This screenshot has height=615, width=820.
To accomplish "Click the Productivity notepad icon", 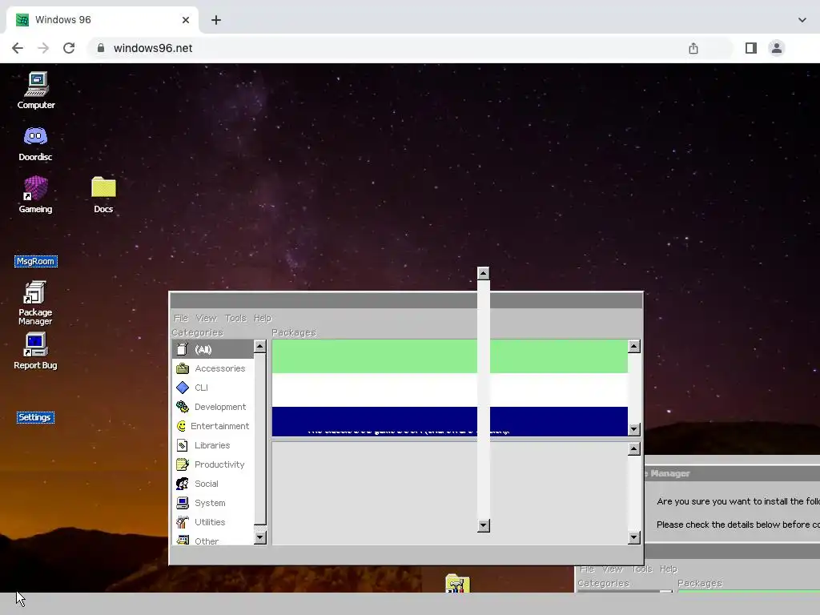I will coord(183,464).
